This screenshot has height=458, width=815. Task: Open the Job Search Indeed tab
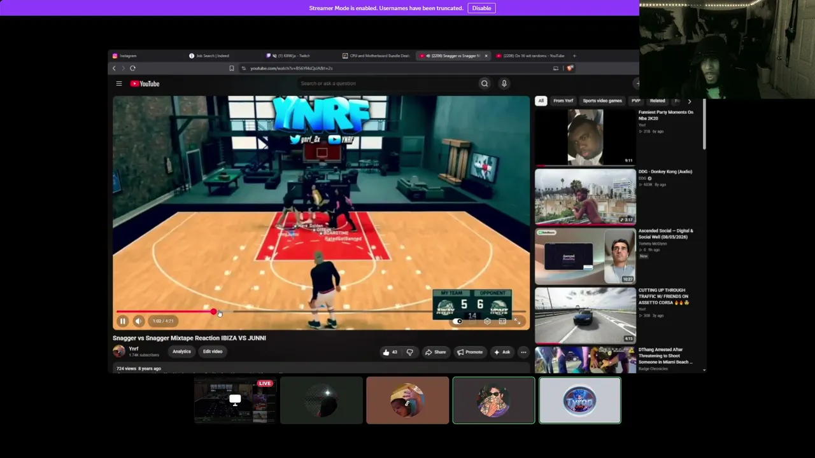(224, 56)
